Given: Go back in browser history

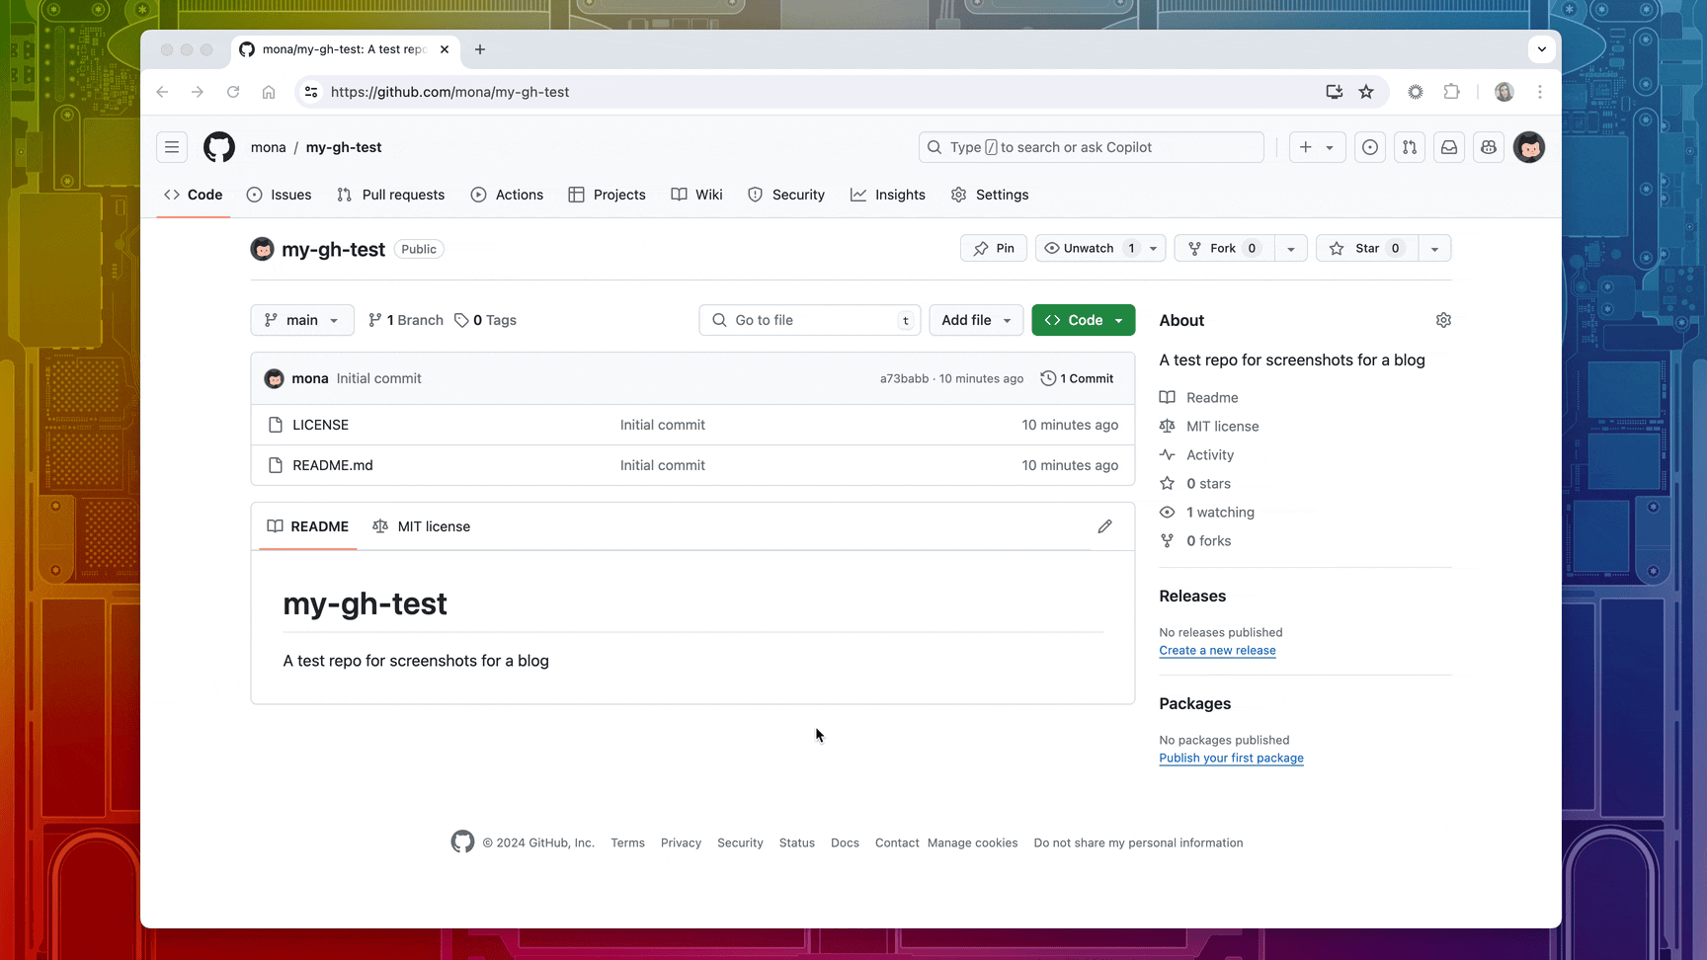Looking at the screenshot, I should (x=162, y=92).
